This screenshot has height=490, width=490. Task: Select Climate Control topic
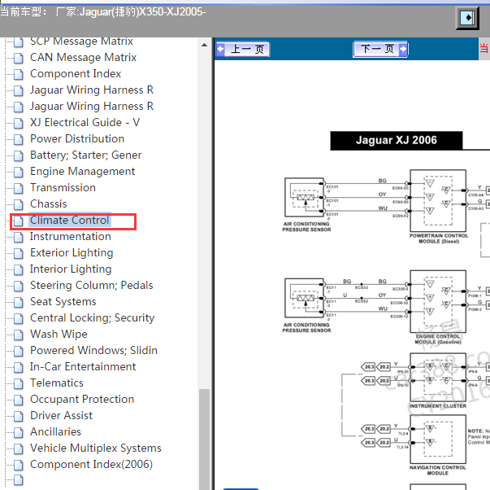click(x=69, y=220)
